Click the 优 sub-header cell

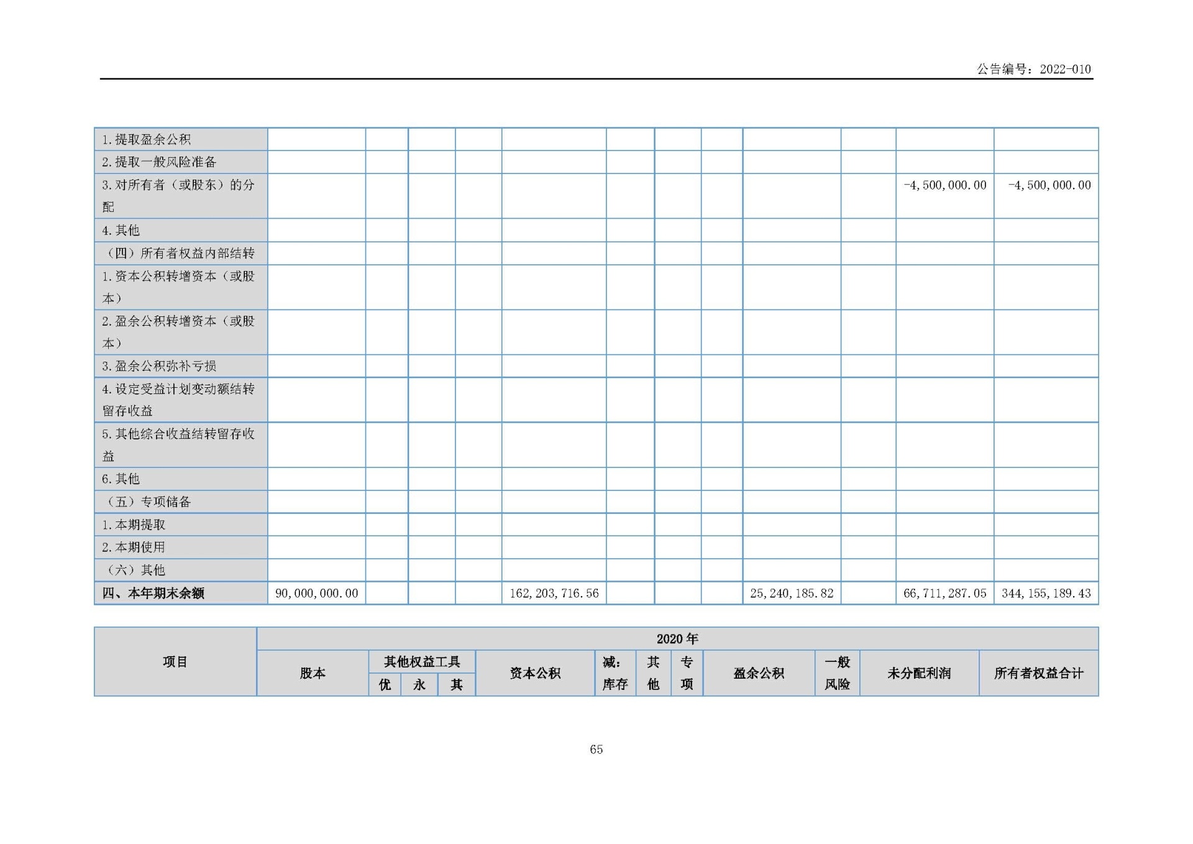coord(385,684)
